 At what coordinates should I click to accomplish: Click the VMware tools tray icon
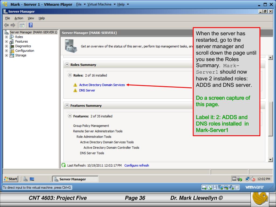coord(234,179)
